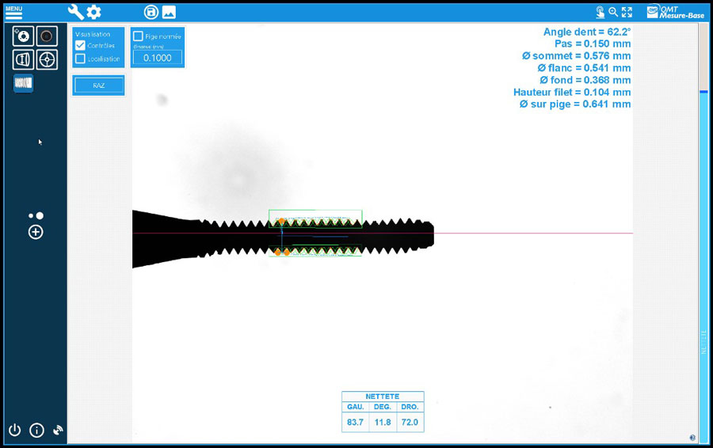Open settings with the gear icon

click(x=94, y=12)
